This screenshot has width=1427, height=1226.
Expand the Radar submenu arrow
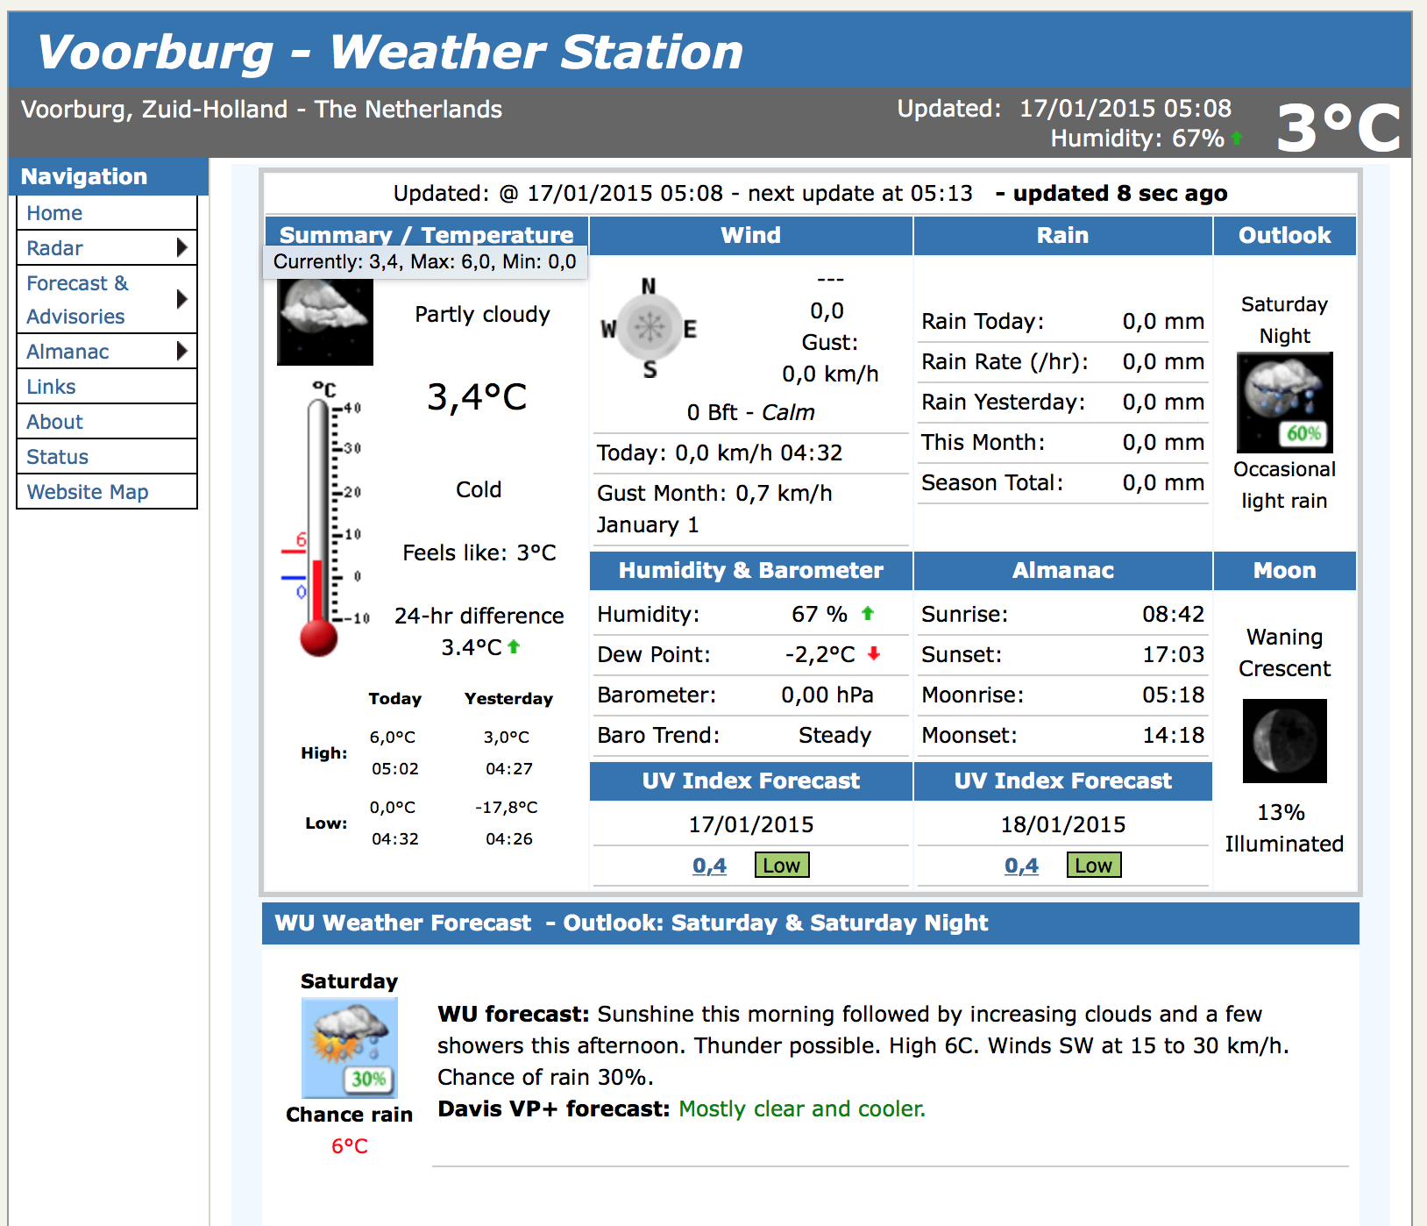[x=181, y=248]
